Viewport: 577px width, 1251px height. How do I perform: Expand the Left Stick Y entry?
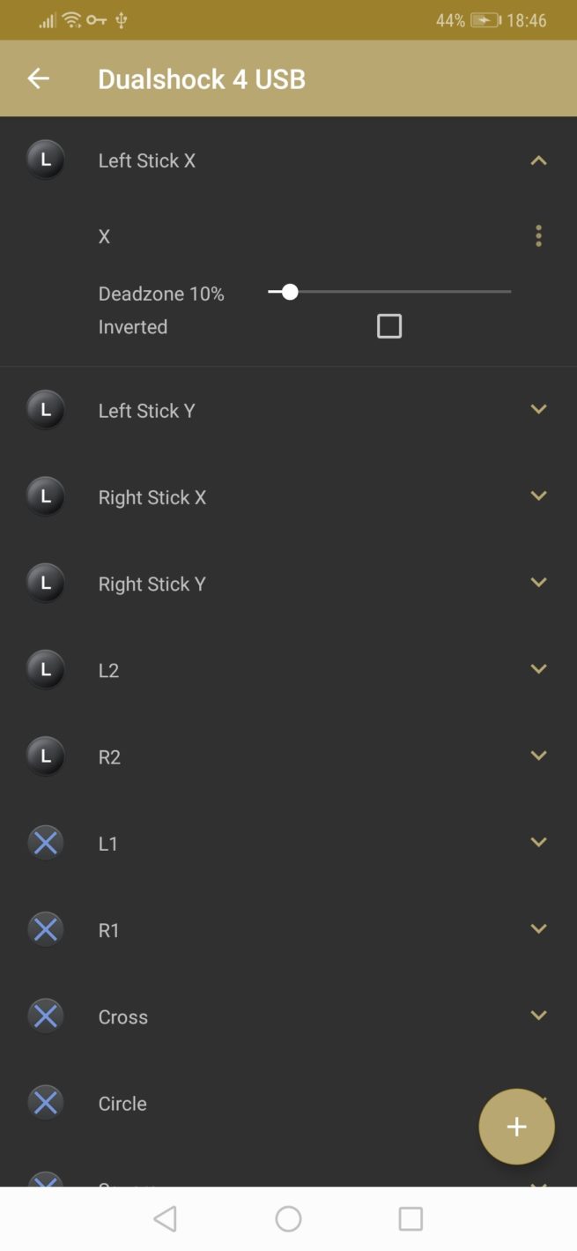point(538,410)
